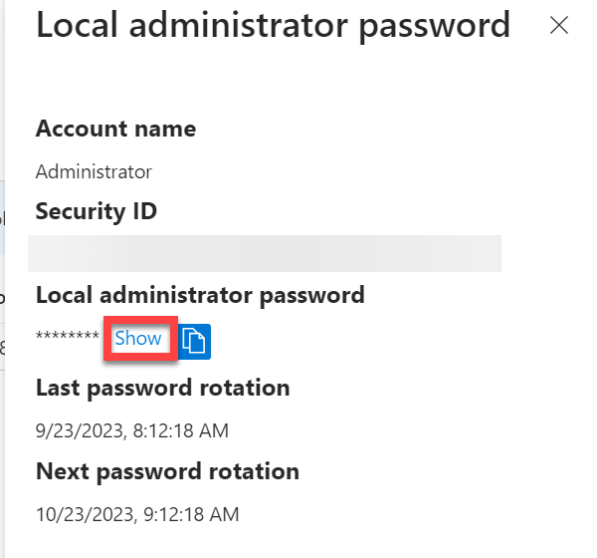The image size is (597, 558).
Task: Show the hidden administrator password
Action: 138,339
